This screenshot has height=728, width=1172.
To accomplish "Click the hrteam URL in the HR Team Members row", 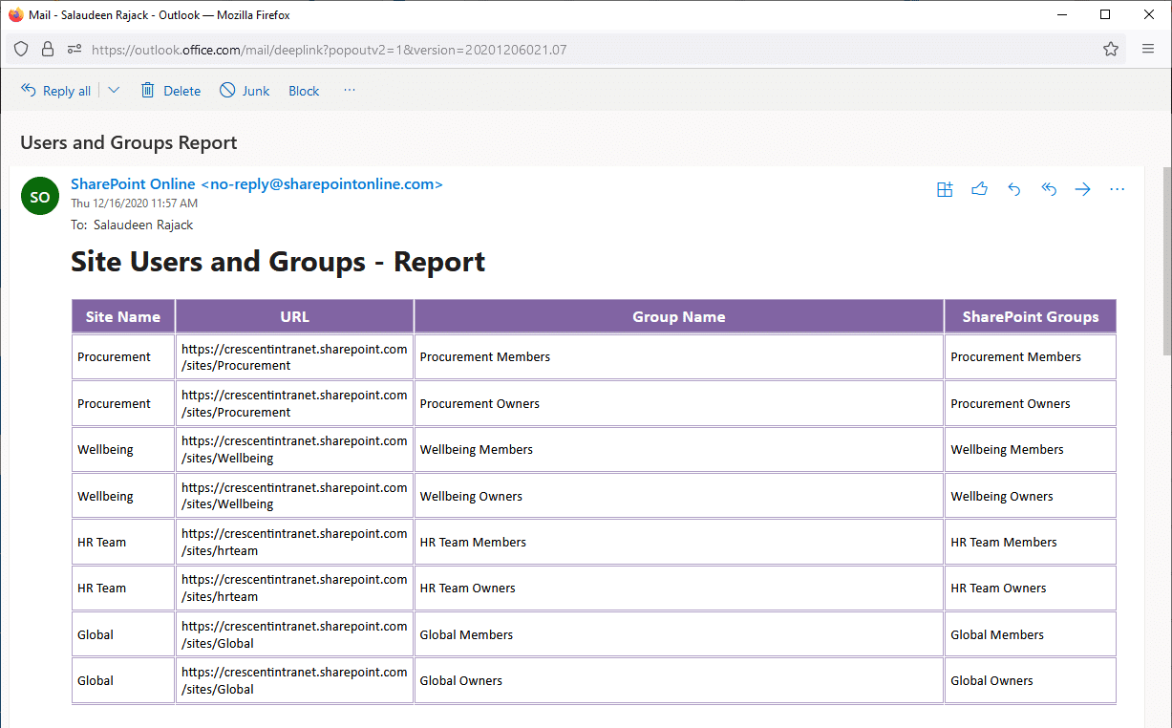I will tap(294, 542).
